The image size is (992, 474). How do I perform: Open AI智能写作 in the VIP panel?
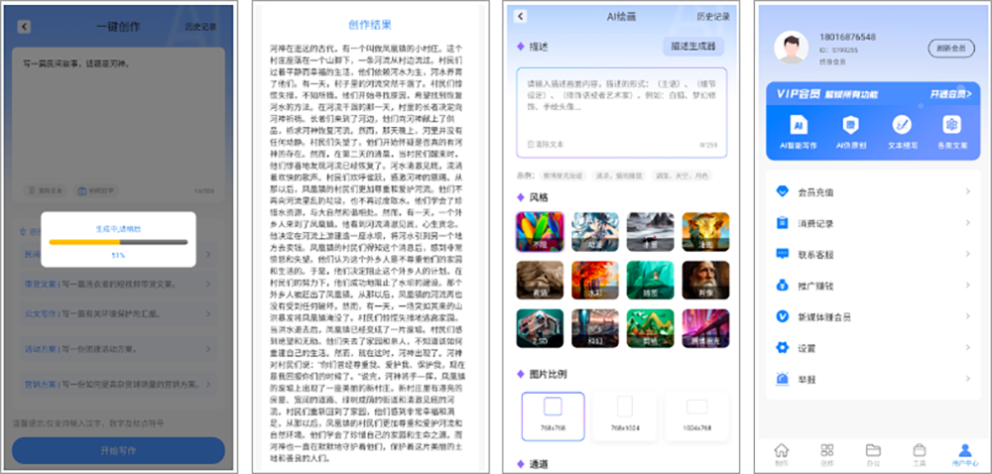click(x=798, y=131)
